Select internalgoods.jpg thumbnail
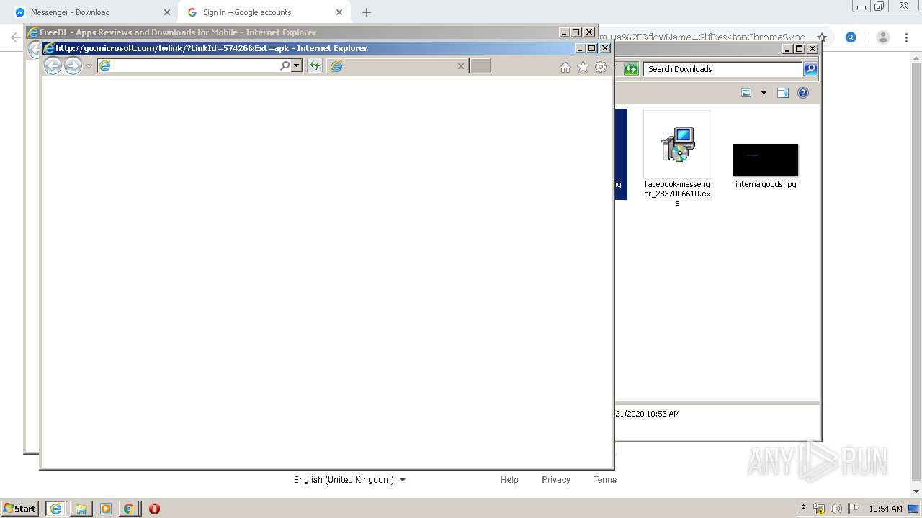Viewport: 922px width, 518px height. 766,160
